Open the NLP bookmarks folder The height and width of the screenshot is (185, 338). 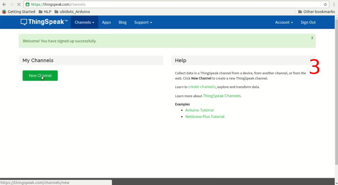click(x=45, y=12)
